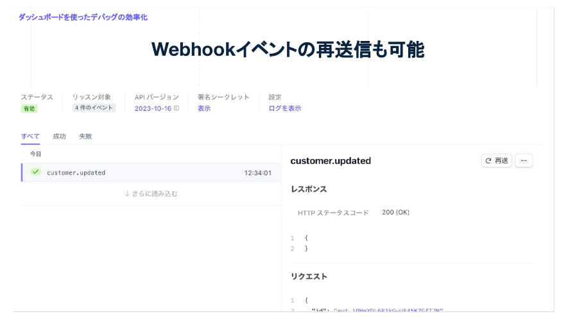Click the 200 (OK) HTTP status code value

395,213
